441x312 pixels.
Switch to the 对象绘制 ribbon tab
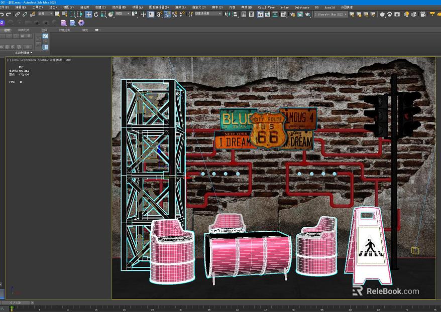pos(65,30)
